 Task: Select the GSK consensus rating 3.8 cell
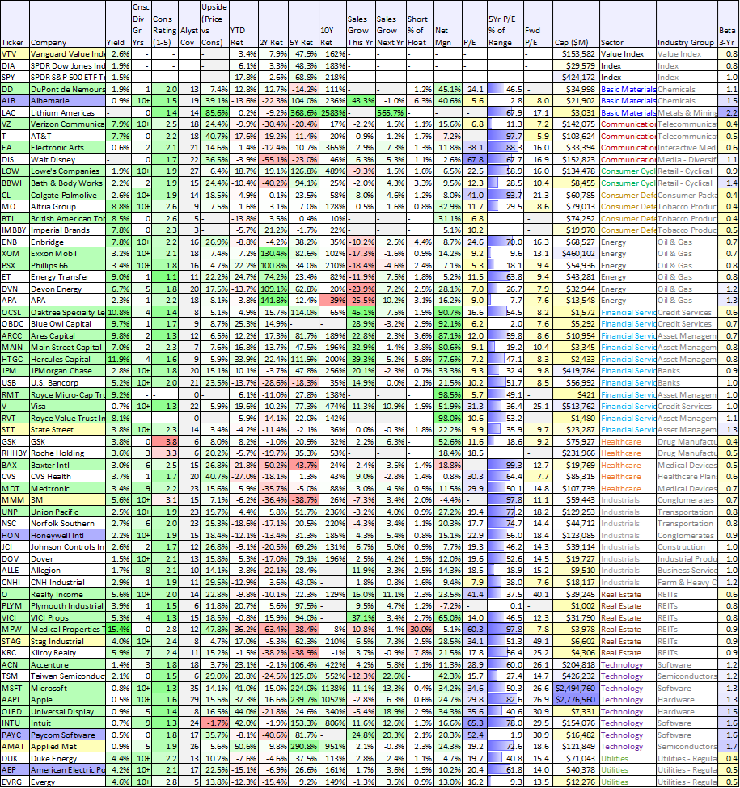click(x=164, y=441)
